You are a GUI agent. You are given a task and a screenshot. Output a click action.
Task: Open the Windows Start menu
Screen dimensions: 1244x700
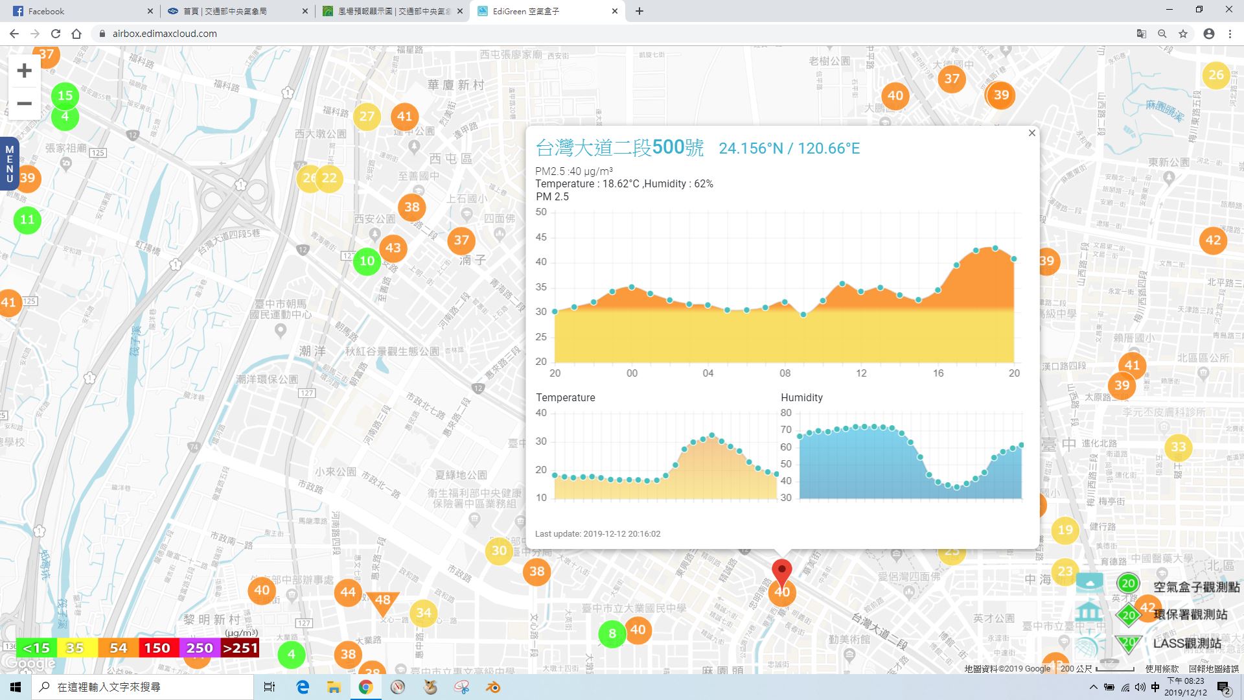(16, 687)
